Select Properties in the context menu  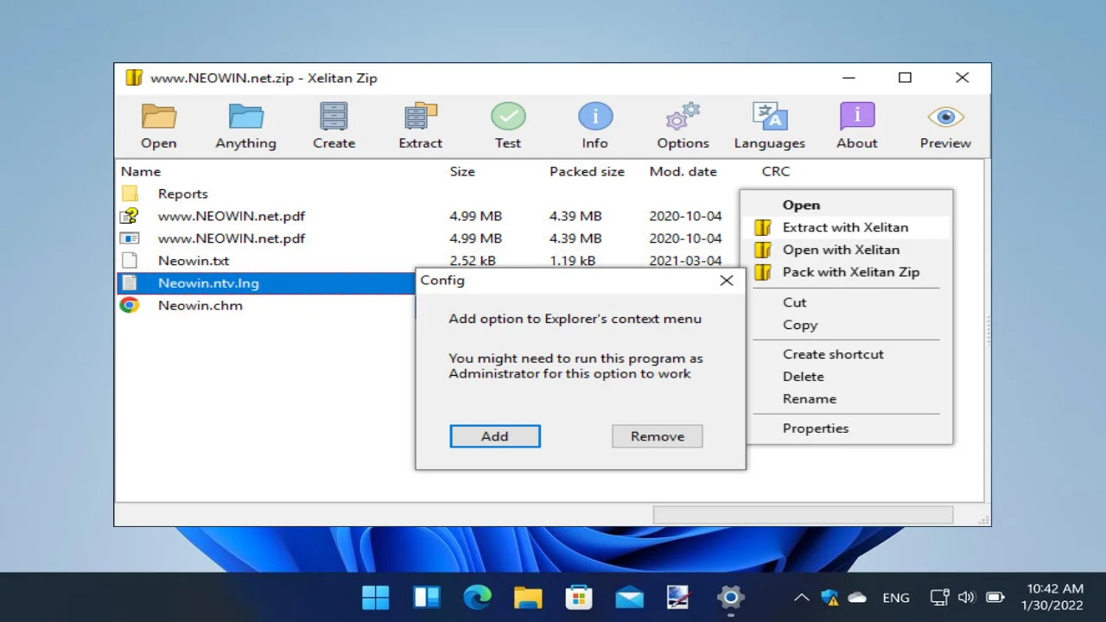tap(816, 428)
